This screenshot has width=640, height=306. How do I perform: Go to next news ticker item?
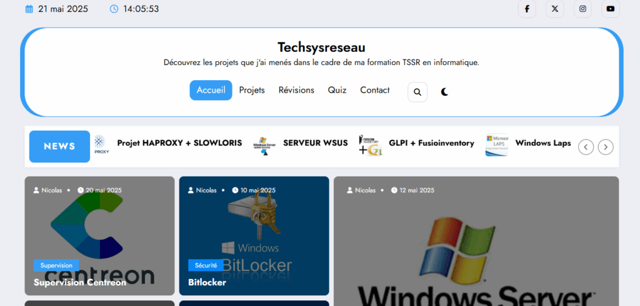click(605, 146)
